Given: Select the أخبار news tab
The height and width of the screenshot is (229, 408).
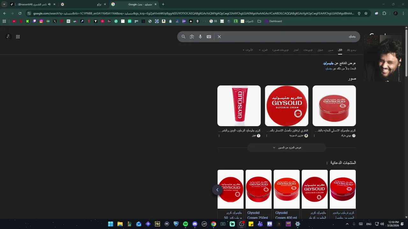Looking at the screenshot, I should 296,50.
